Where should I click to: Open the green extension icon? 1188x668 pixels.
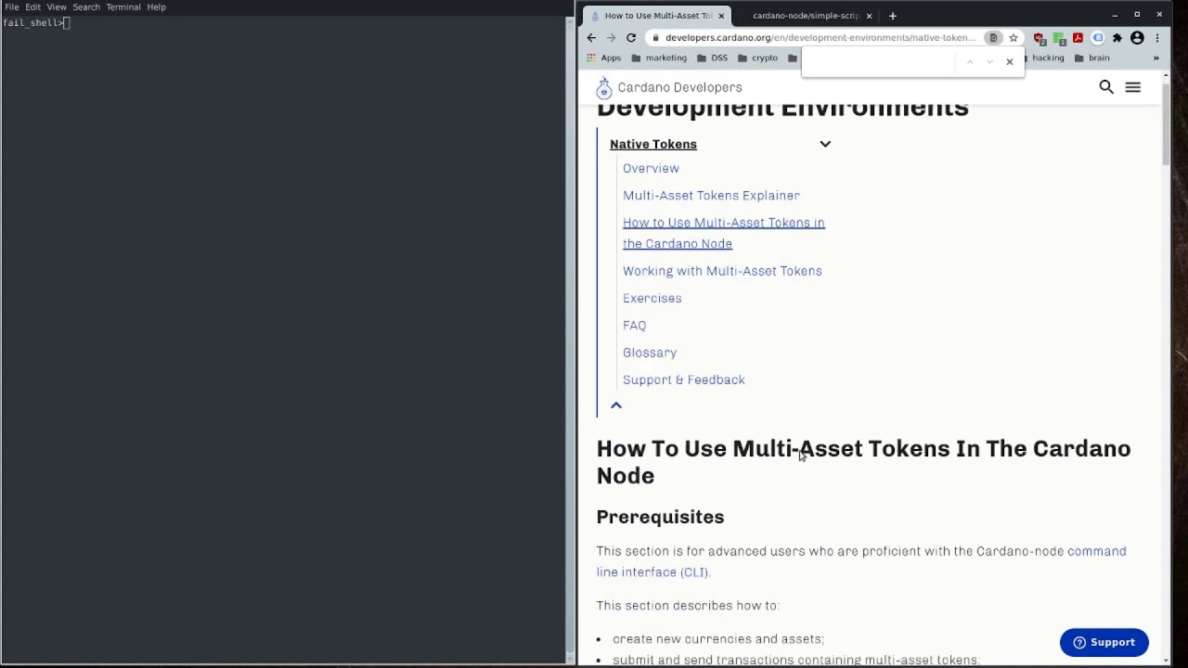tap(1059, 38)
